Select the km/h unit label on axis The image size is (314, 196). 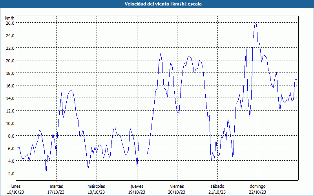tap(10, 18)
